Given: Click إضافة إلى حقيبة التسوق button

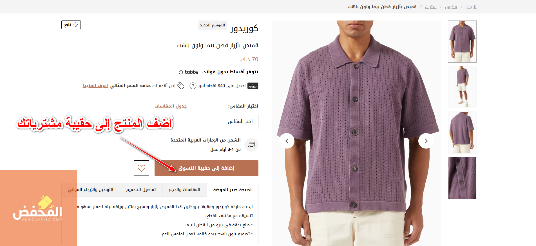Looking at the screenshot, I should pyautogui.click(x=206, y=168).
